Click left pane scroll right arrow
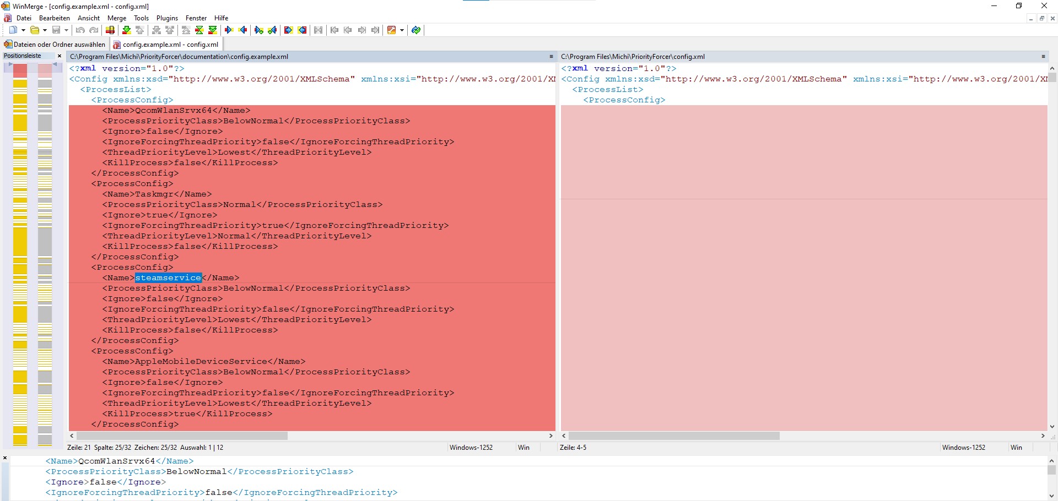This screenshot has height=501, width=1058. (551, 435)
